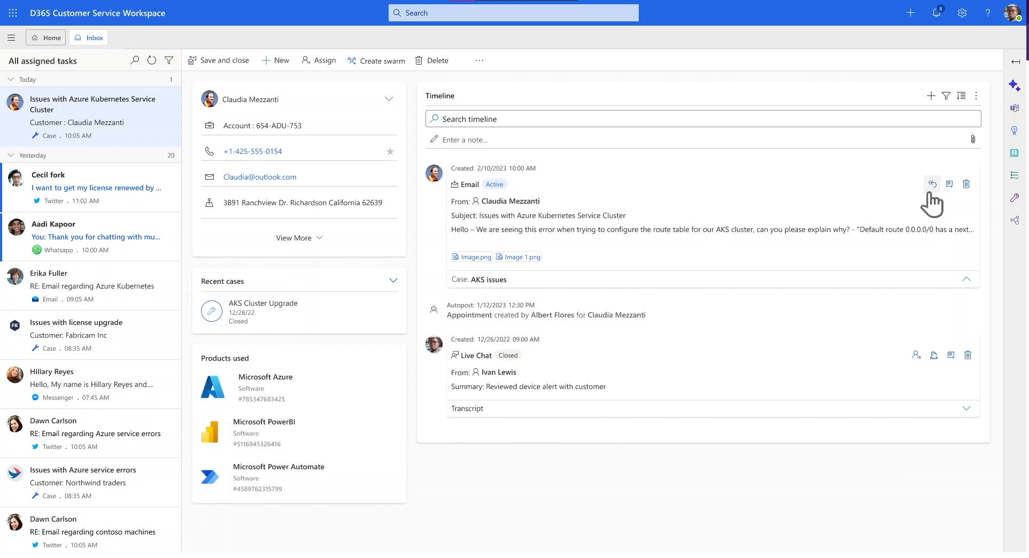Focus the top Search box

tap(513, 13)
